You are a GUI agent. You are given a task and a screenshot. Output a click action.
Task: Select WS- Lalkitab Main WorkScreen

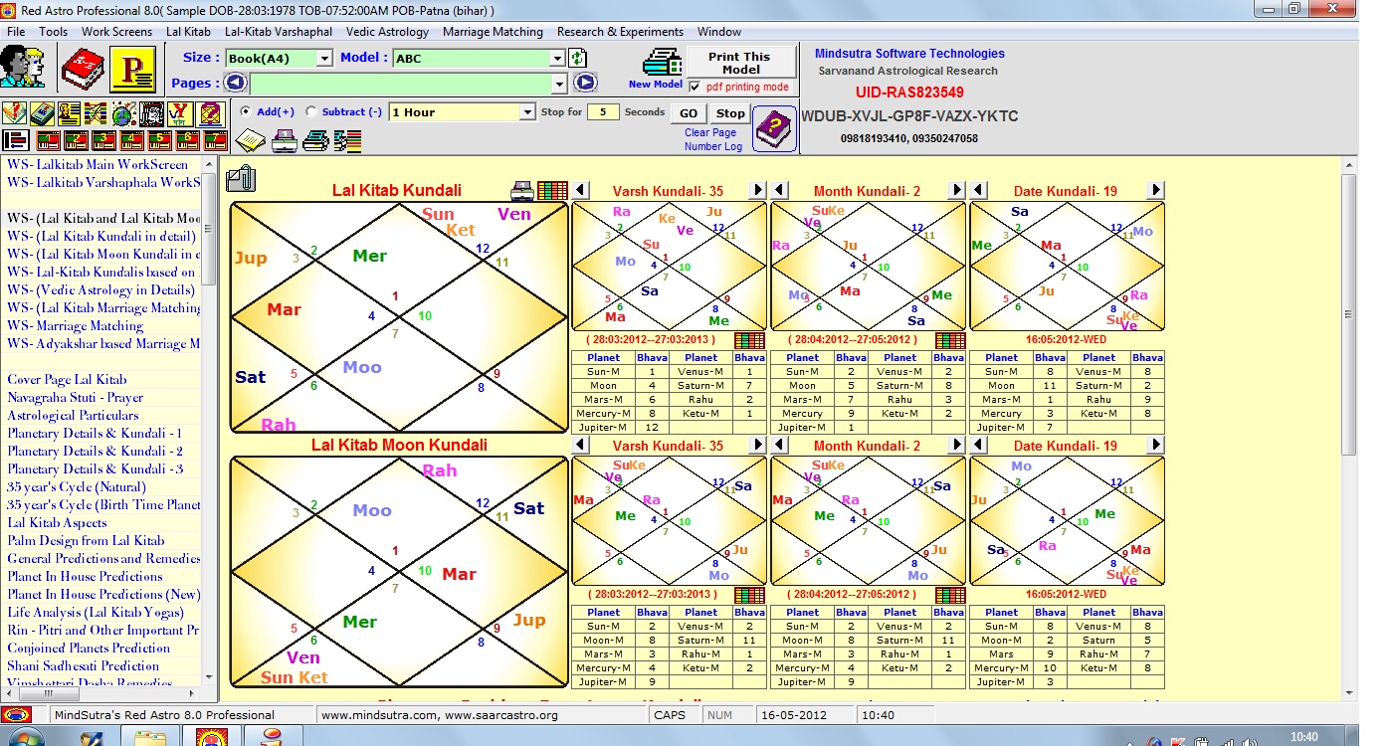(x=98, y=164)
